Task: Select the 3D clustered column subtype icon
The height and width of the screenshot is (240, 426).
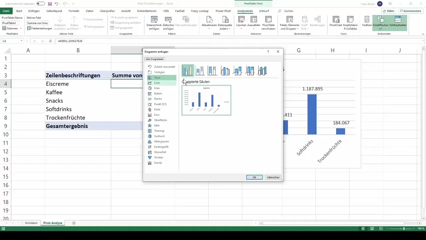Action: coord(225,71)
